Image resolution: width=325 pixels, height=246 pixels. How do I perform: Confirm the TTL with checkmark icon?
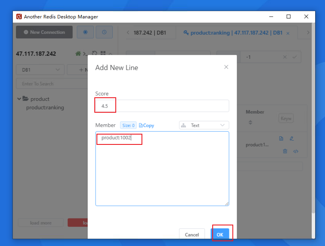[295, 57]
